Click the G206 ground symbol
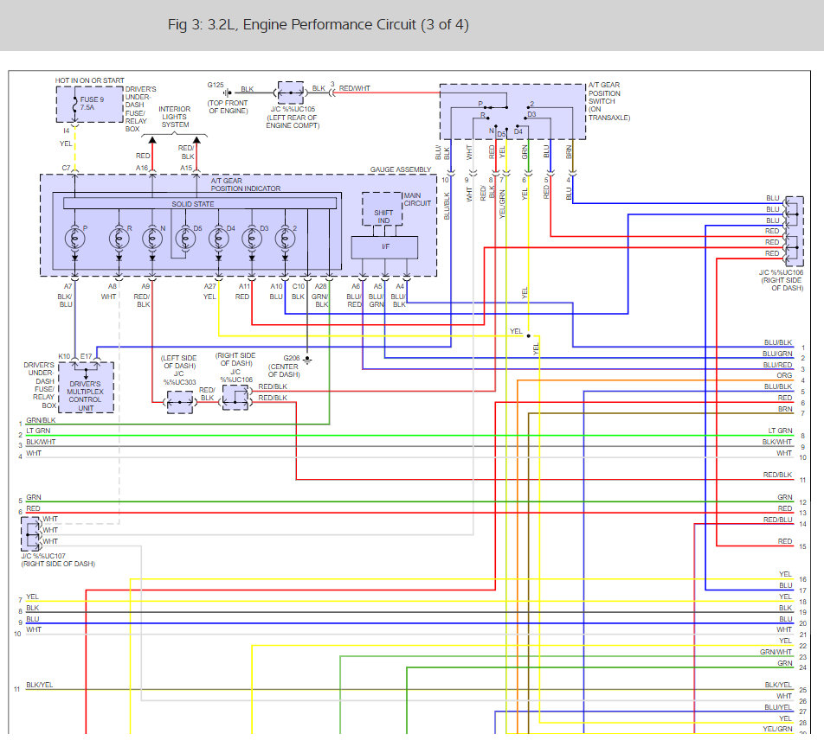This screenshot has height=753, width=824. pos(307,360)
